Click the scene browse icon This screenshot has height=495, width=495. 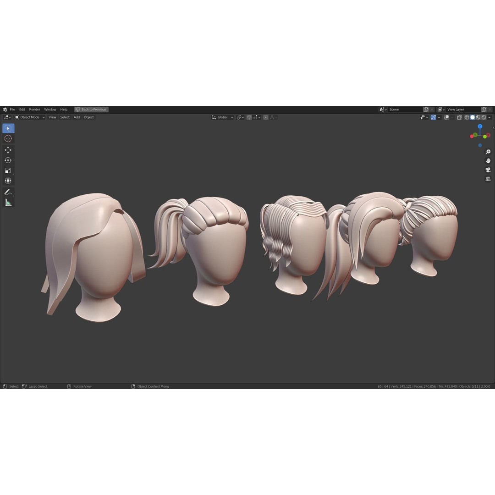(x=383, y=110)
